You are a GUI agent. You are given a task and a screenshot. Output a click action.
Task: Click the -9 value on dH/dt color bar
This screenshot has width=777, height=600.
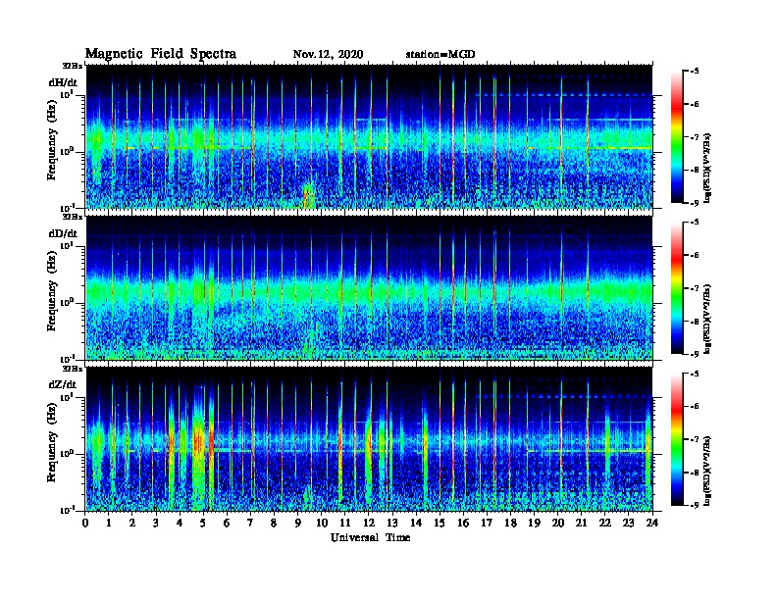click(x=694, y=203)
